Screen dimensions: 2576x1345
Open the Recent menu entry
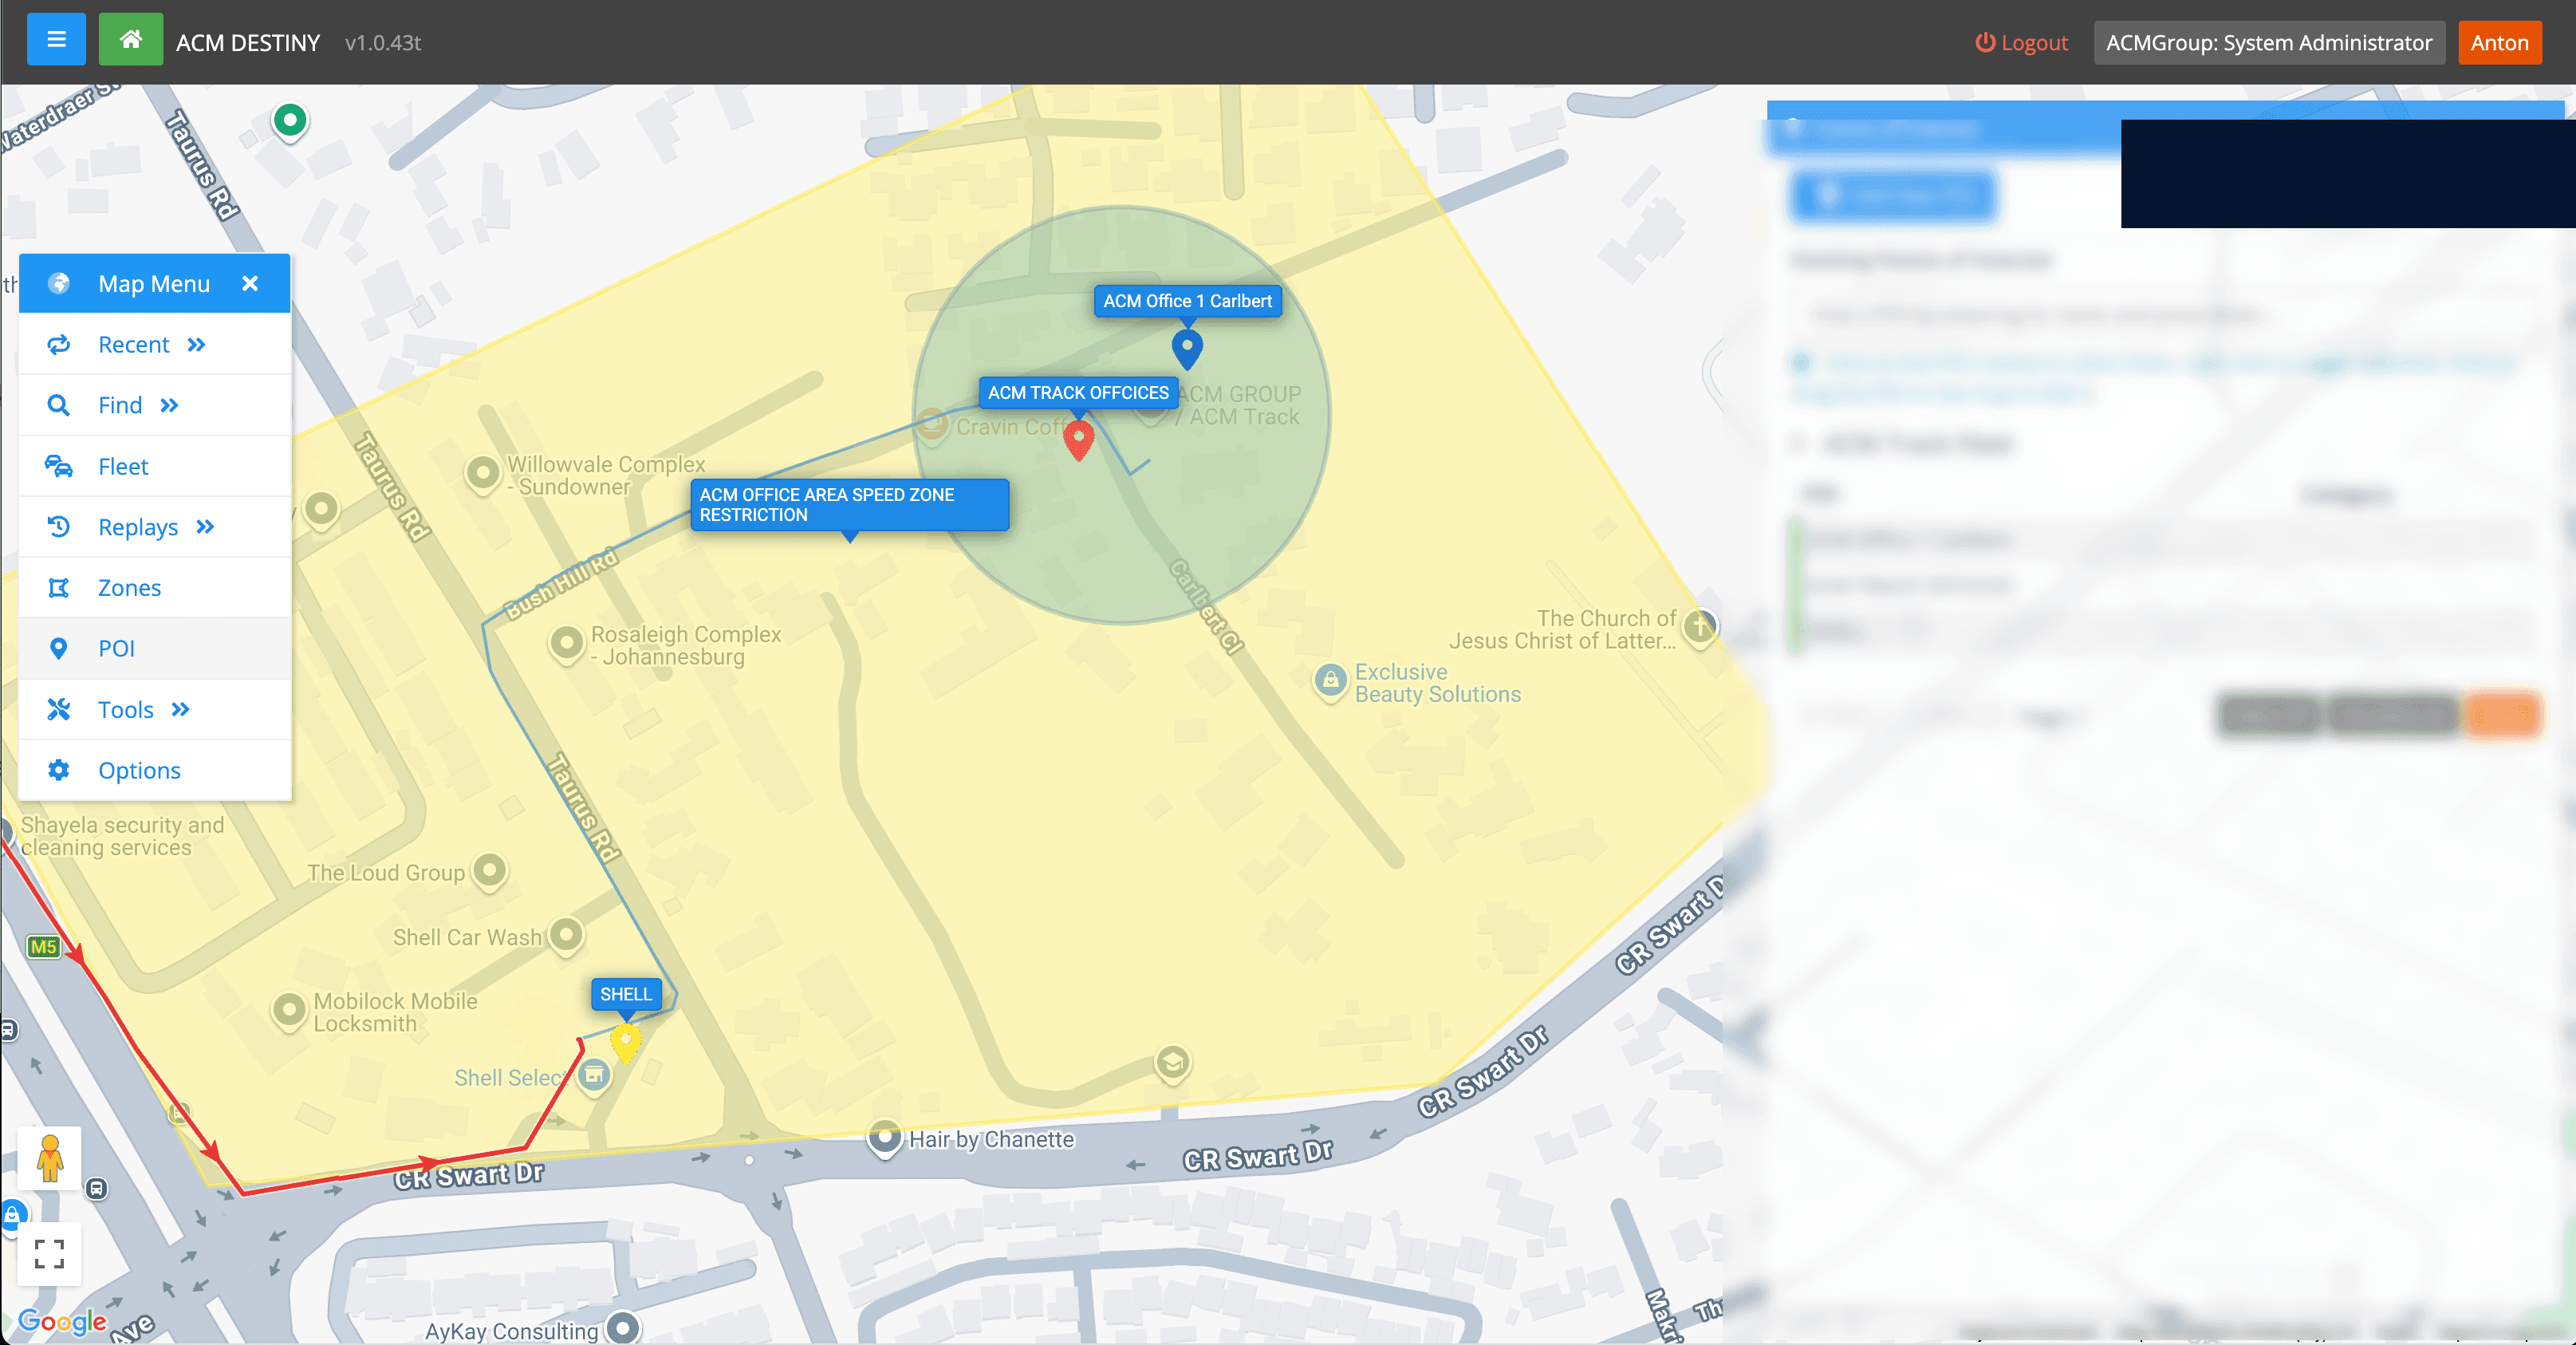155,345
